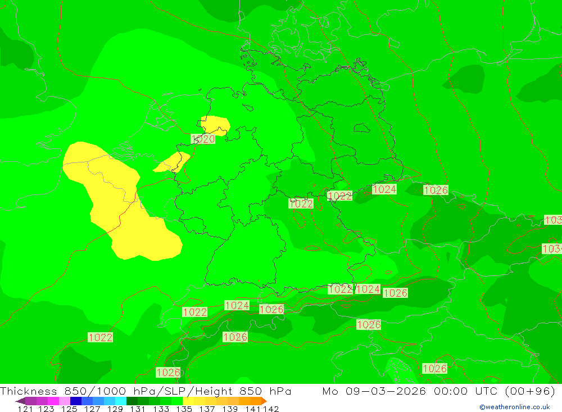Click the first yellow legend swatch at 135
The height and width of the screenshot is (412, 562).
(188, 401)
